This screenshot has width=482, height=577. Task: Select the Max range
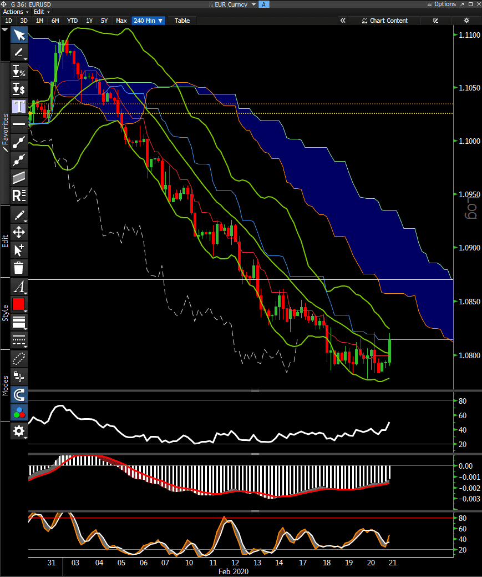click(x=121, y=21)
